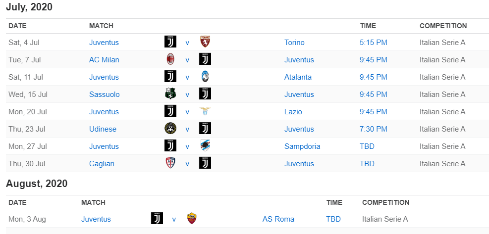Click the Torino club crest icon
Viewport: 489px width, 234px height.
click(205, 42)
